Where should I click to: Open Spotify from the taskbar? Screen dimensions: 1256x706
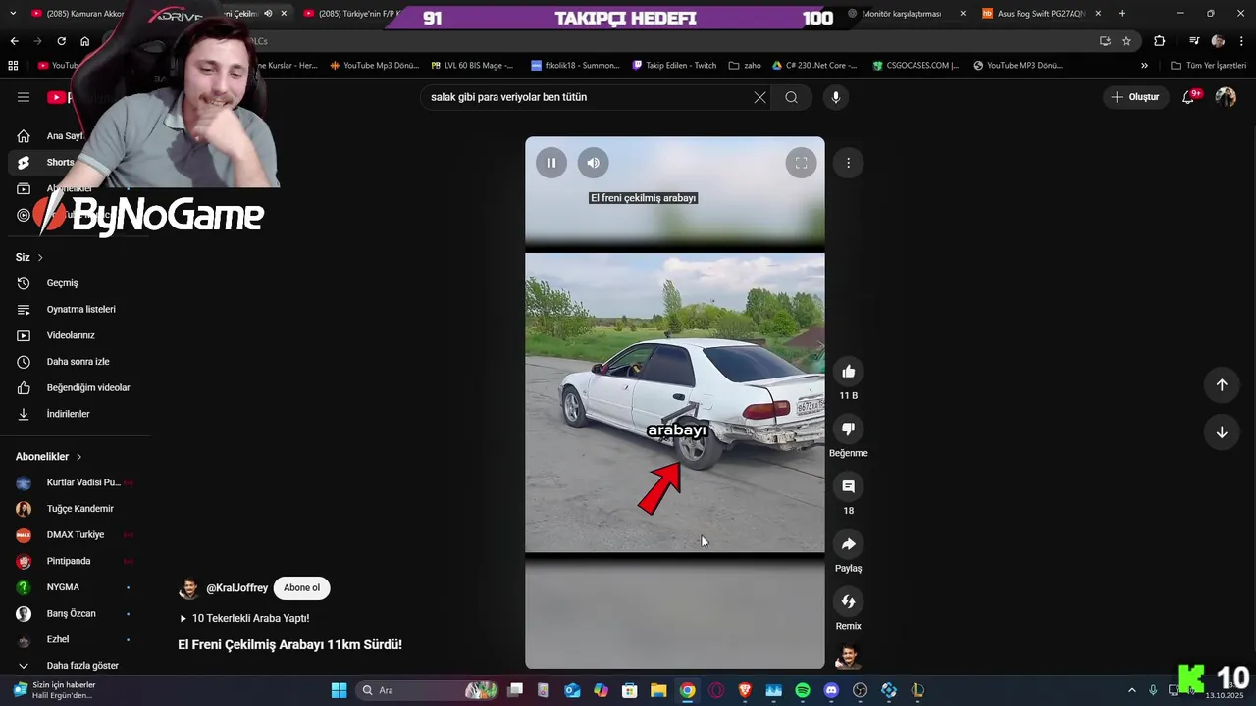click(803, 690)
